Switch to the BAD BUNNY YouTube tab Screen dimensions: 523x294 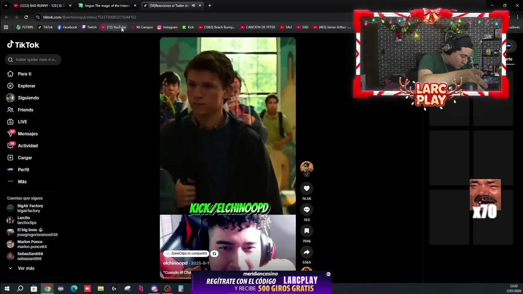[x=42, y=6]
